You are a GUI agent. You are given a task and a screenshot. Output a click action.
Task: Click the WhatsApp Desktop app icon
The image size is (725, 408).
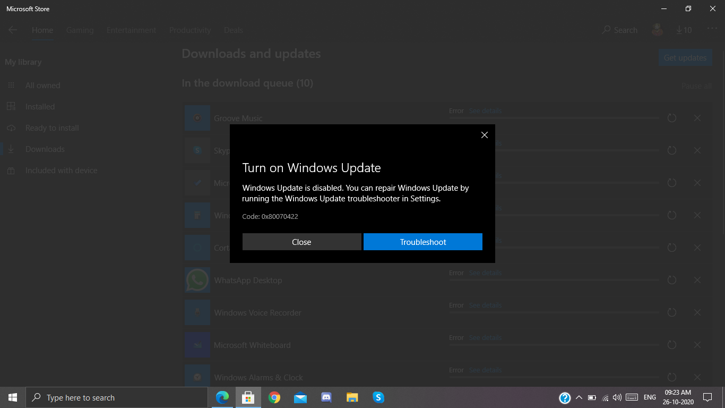[x=197, y=280]
